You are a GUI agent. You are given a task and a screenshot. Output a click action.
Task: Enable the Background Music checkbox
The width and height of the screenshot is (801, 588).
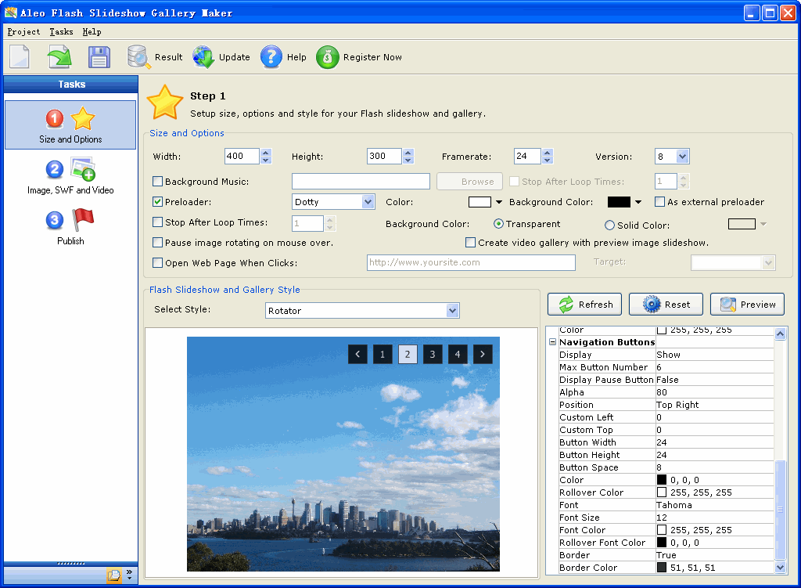coord(158,182)
